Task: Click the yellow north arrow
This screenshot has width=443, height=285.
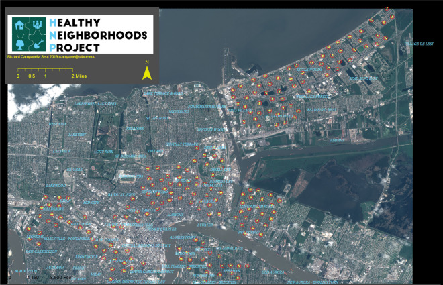Action: pos(146,72)
